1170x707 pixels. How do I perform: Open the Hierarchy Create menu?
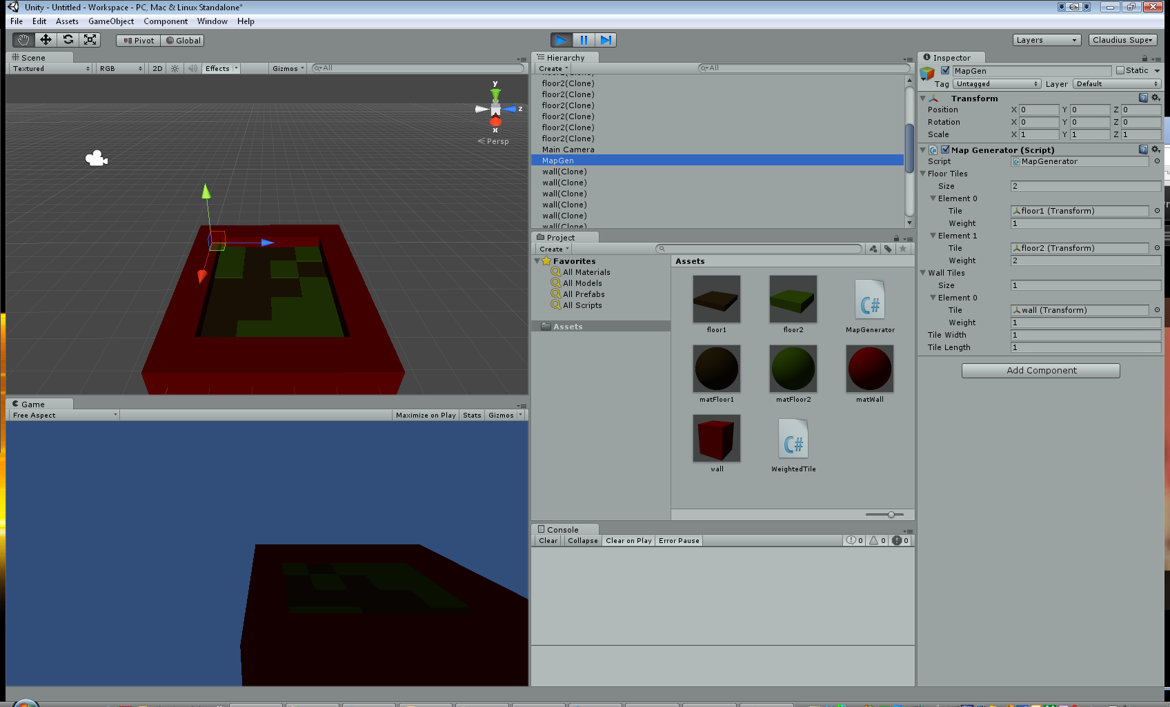[553, 68]
